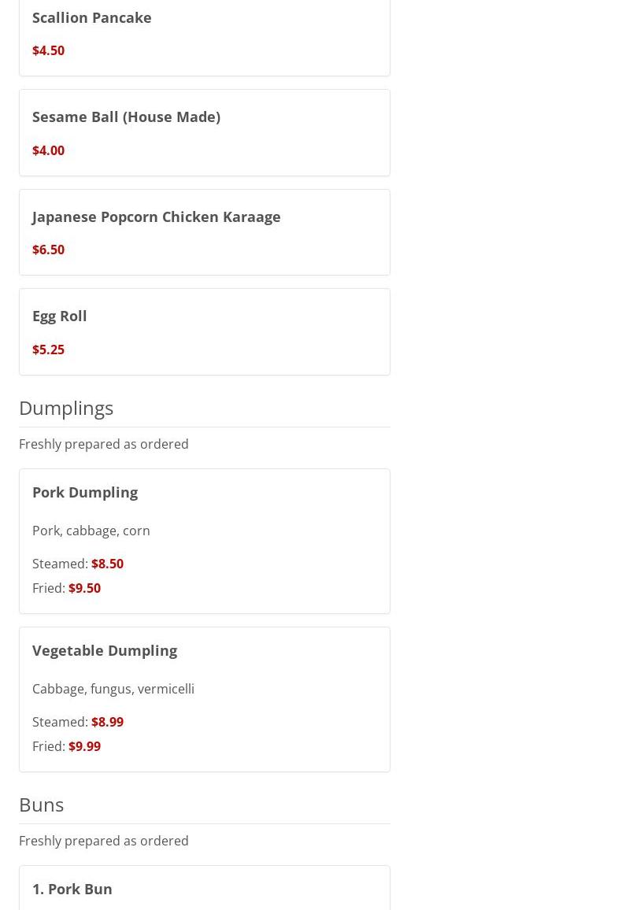Click the $4.50 Scallion Pancake price

click(x=48, y=50)
